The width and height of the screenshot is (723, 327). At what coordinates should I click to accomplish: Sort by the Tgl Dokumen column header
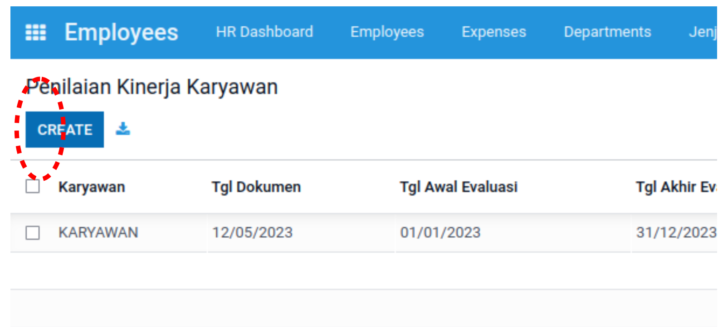[x=256, y=187]
